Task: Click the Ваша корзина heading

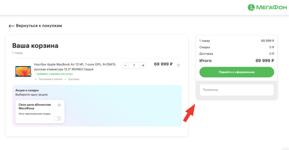Action: click(x=35, y=46)
